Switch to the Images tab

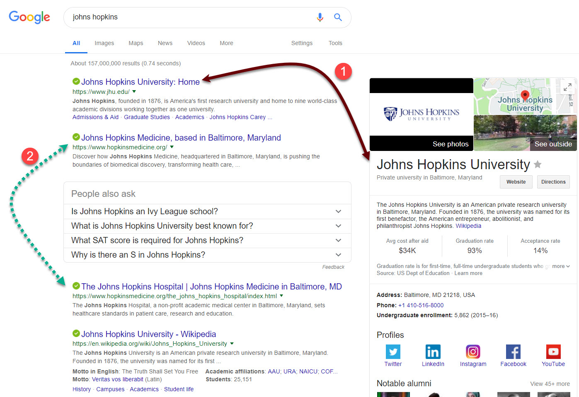point(104,43)
